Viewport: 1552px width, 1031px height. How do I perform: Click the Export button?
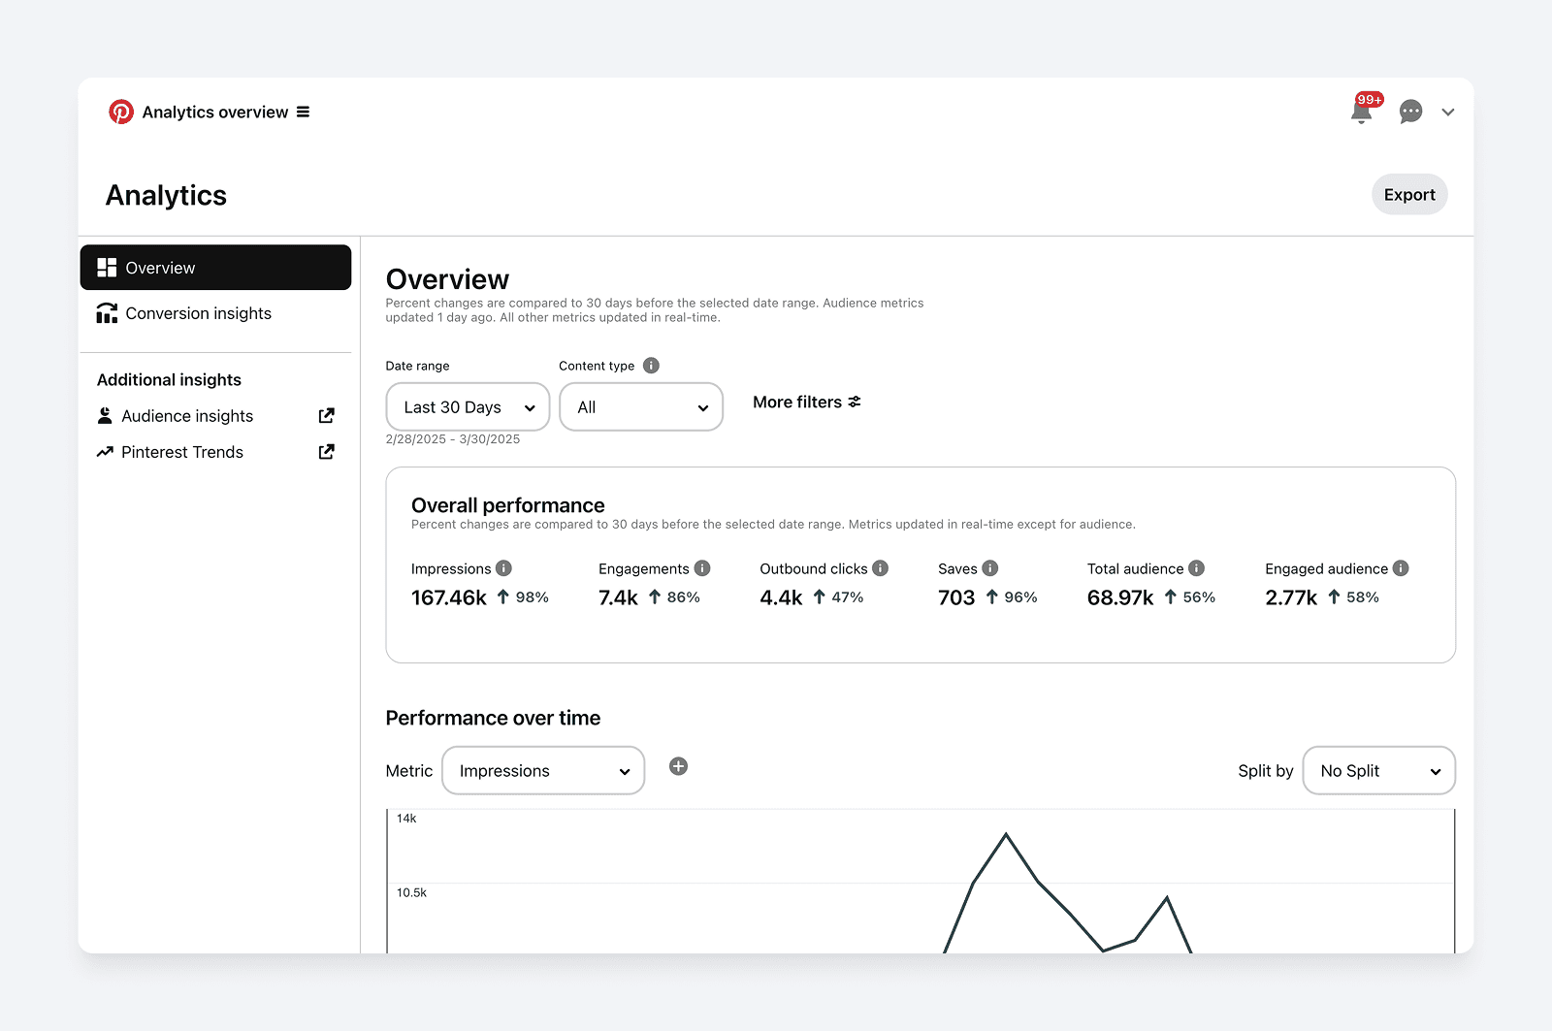[x=1409, y=195]
